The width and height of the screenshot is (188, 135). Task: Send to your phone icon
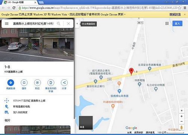[x=51, y=83]
